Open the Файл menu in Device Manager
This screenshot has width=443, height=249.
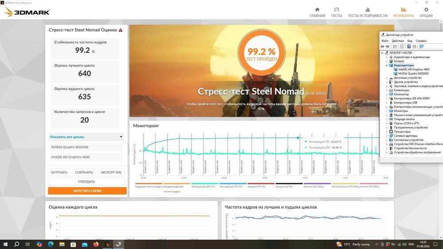pyautogui.click(x=385, y=41)
